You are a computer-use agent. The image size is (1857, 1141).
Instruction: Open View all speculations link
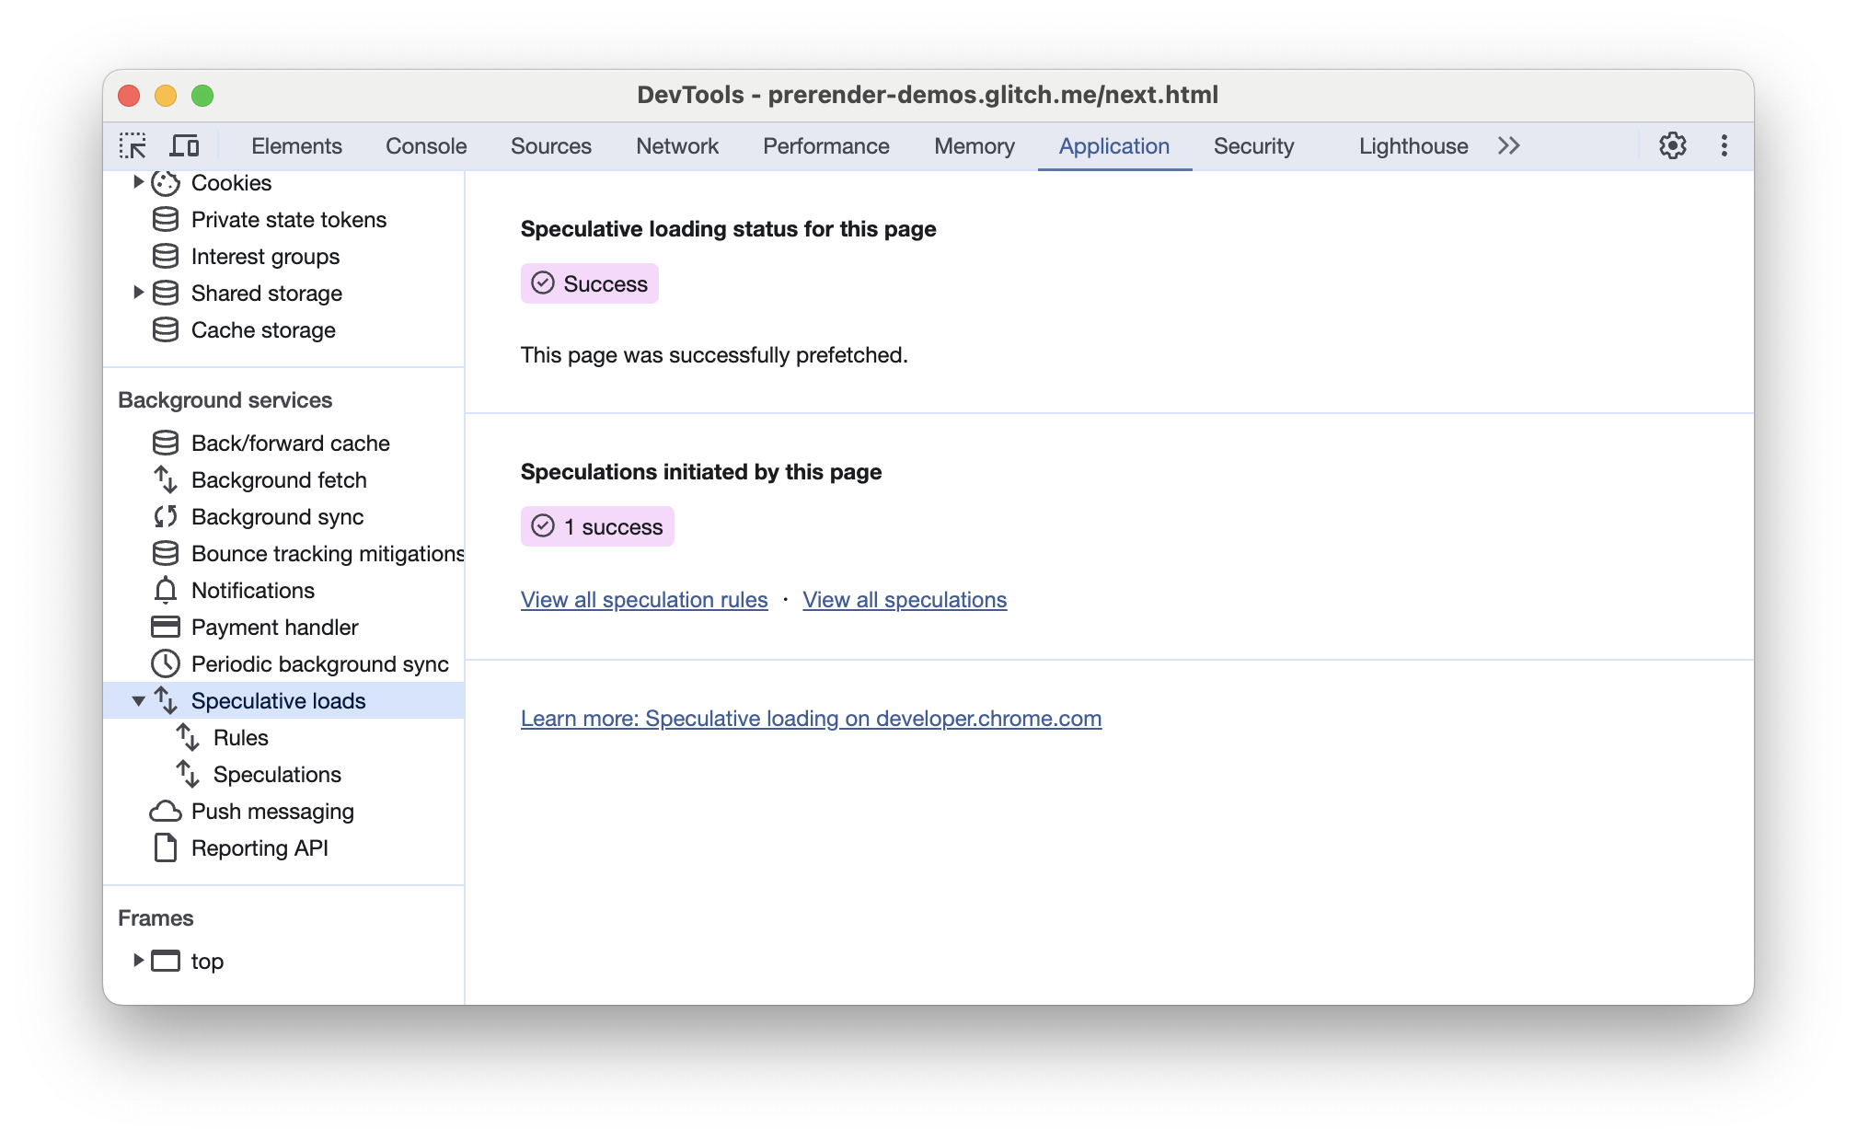click(904, 598)
